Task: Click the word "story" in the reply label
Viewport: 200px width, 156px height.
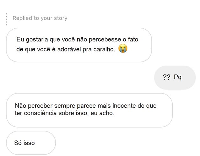Action: tap(60, 18)
